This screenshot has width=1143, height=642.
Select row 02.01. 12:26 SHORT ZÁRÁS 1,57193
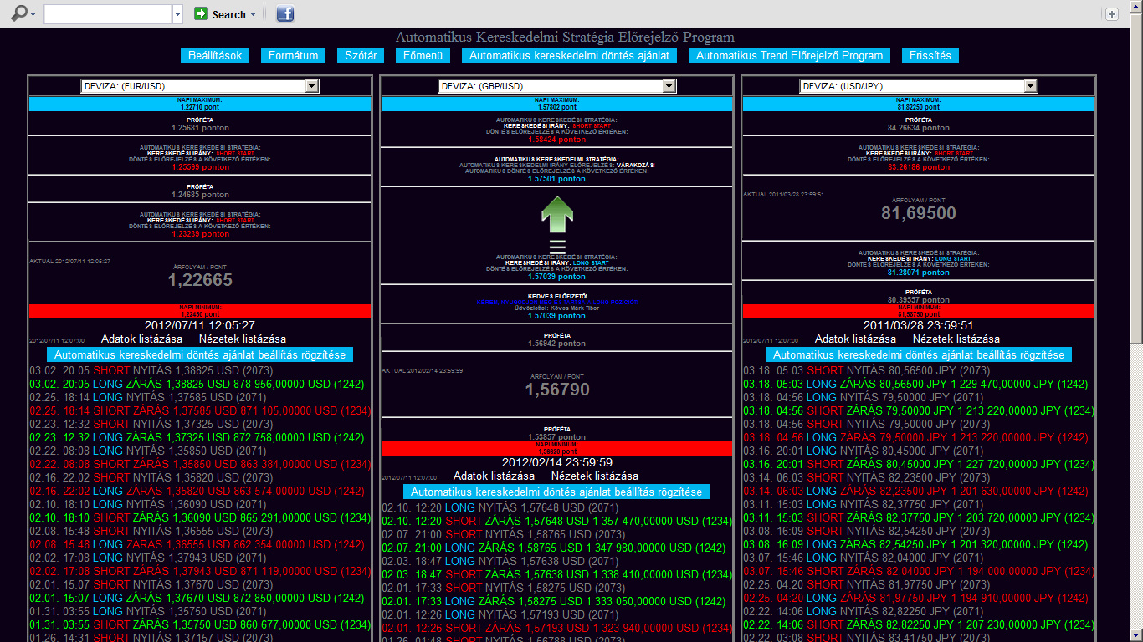556,628
